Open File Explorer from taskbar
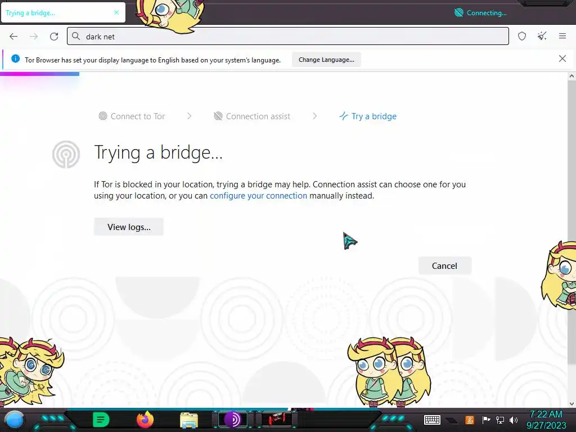Screen dimensions: 576x432 189,420
